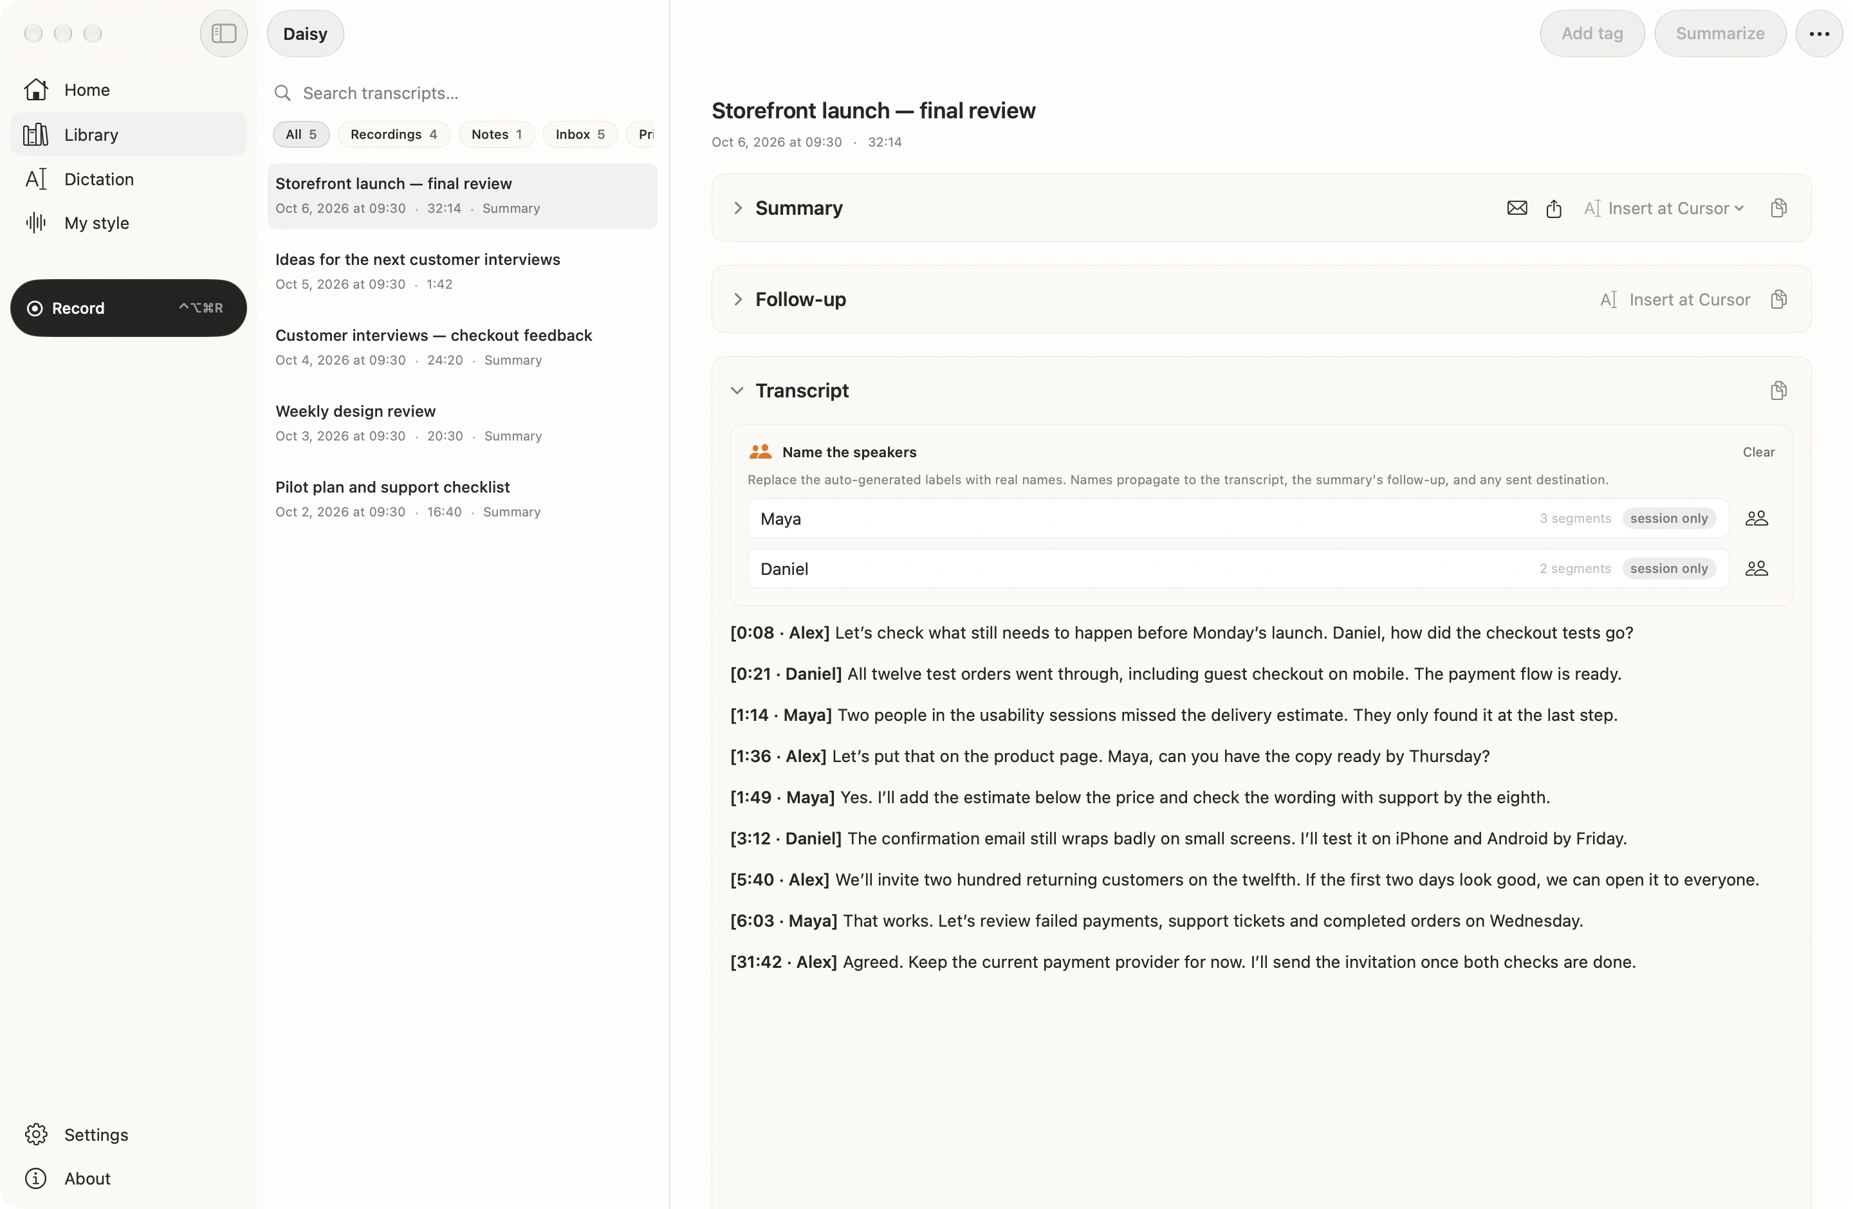Open the Library section
Image resolution: width=1853 pixels, height=1209 pixels.
point(129,134)
